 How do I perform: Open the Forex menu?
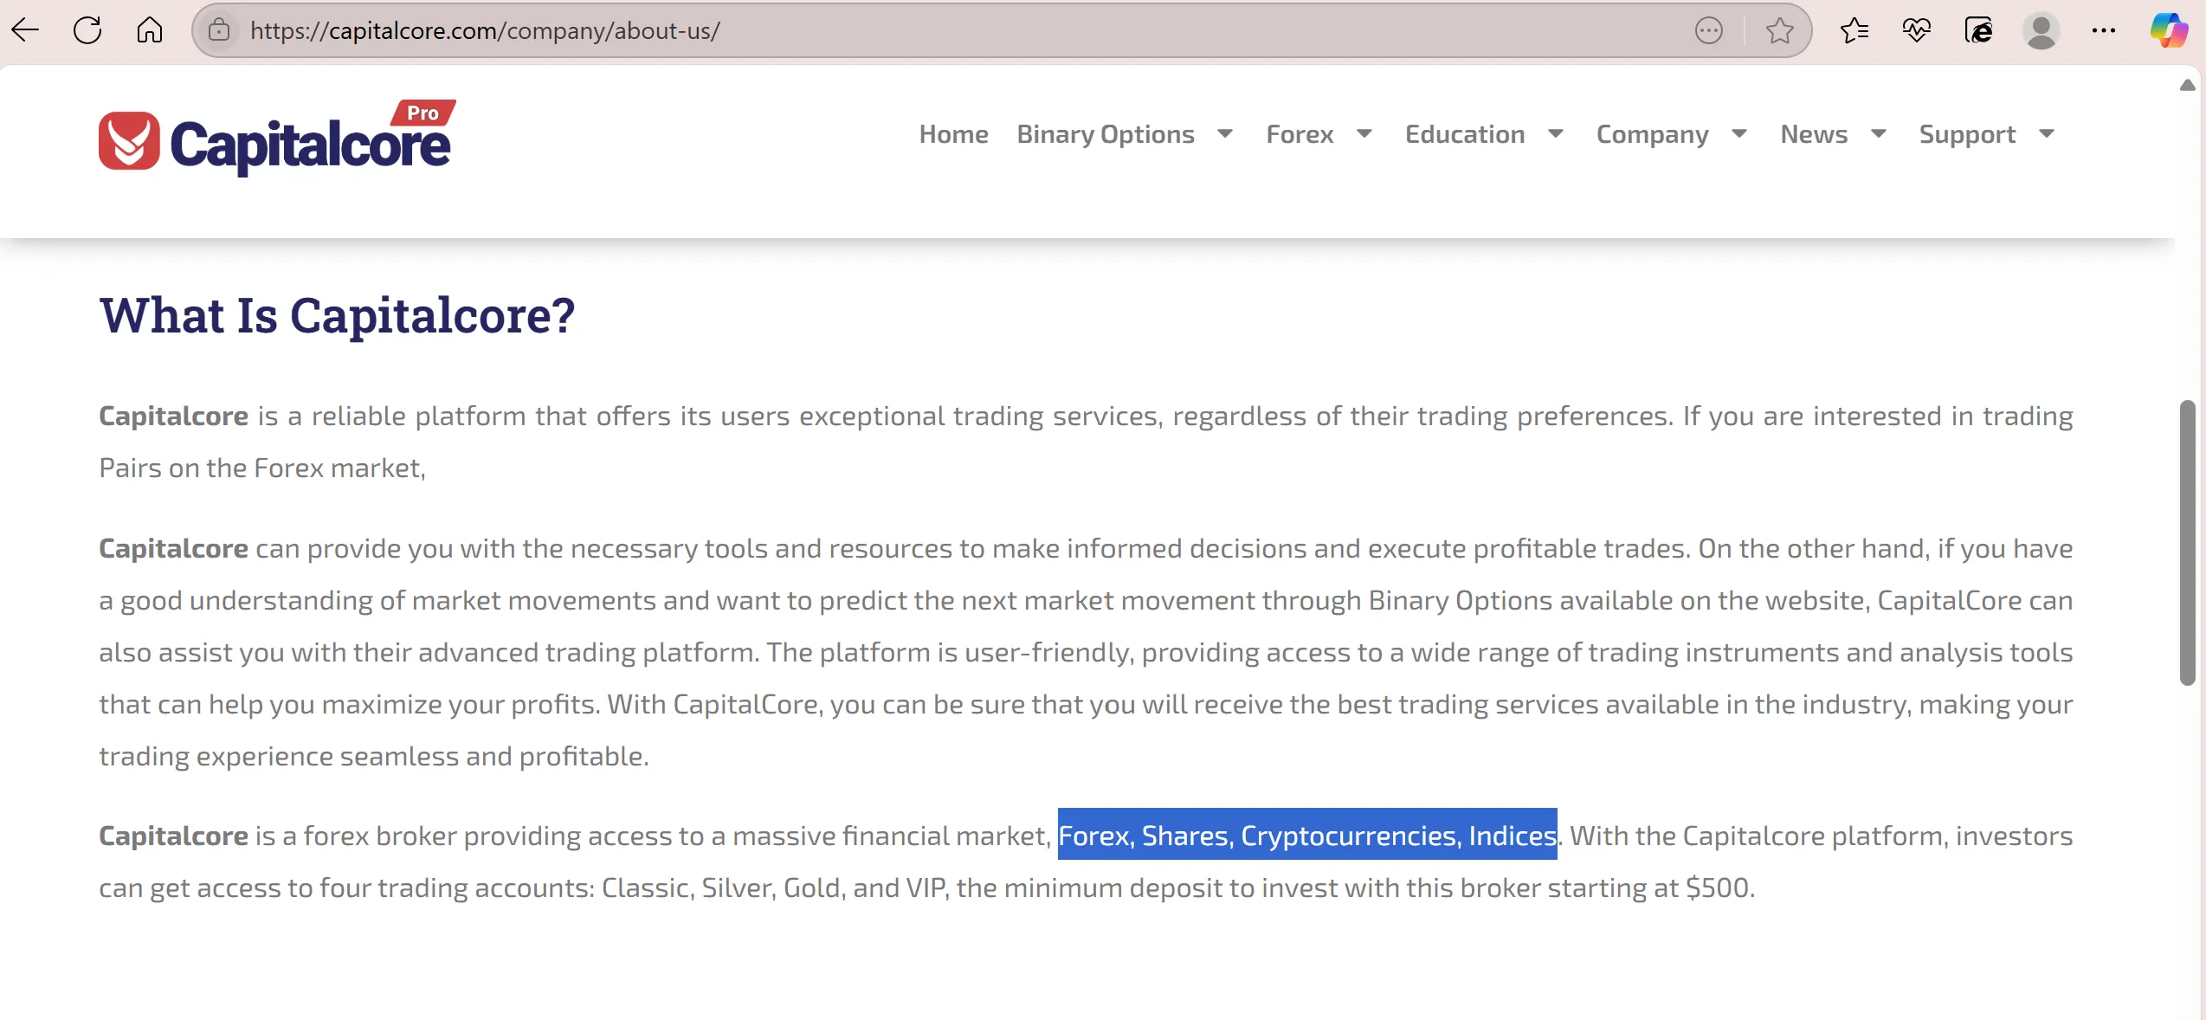(x=1300, y=134)
